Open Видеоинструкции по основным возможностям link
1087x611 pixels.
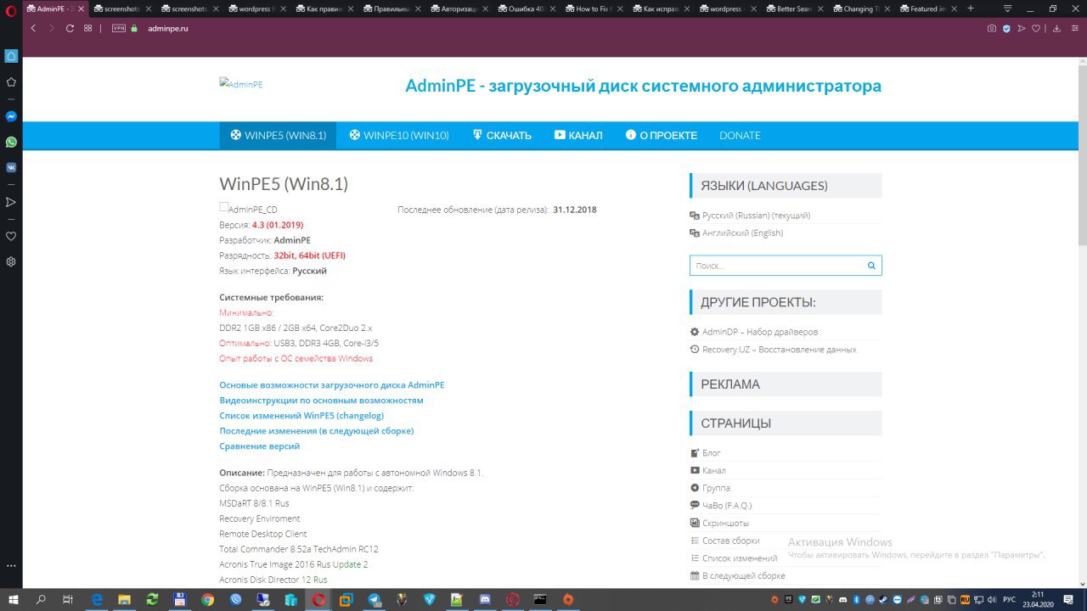321,400
